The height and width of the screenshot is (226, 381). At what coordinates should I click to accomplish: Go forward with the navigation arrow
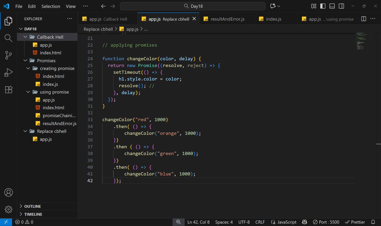click(x=112, y=6)
